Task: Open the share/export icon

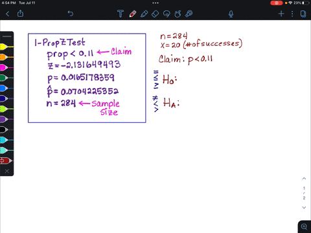Action: pyautogui.click(x=20, y=14)
